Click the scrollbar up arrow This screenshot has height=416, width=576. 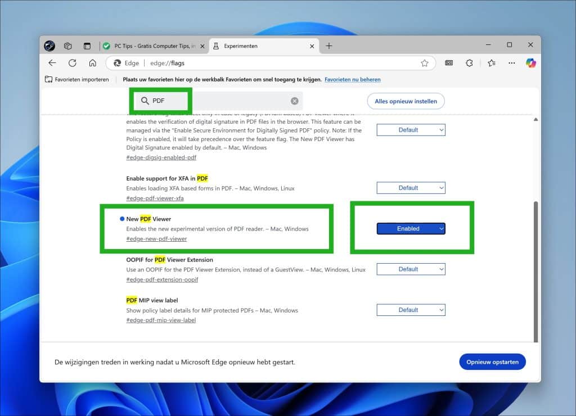535,119
